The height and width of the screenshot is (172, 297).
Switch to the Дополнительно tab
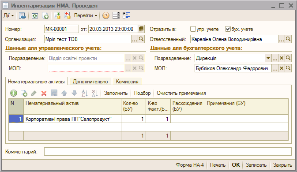click(x=90, y=82)
